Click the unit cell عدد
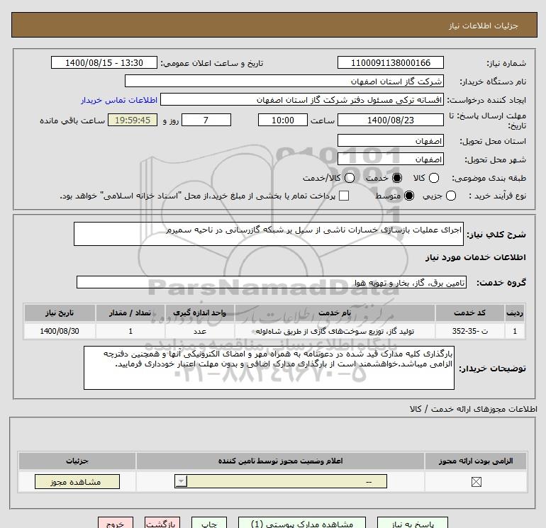This screenshot has width=546, height=528. [x=200, y=331]
